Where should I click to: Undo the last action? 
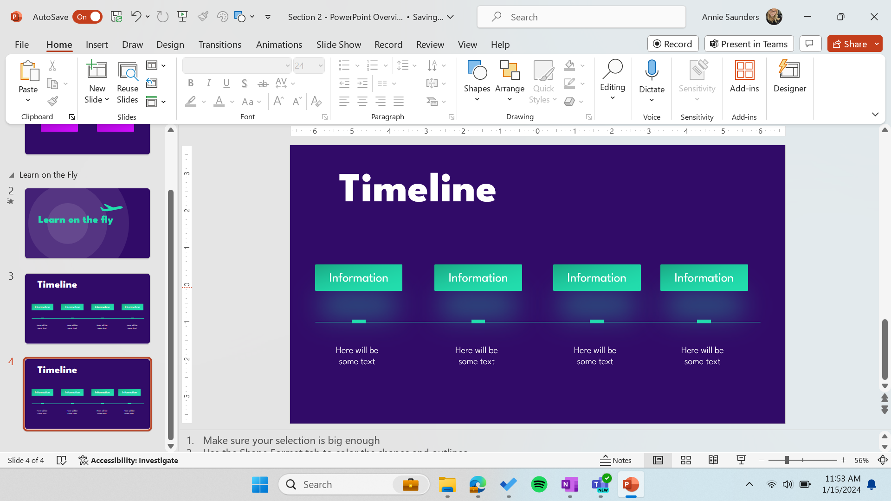(136, 17)
